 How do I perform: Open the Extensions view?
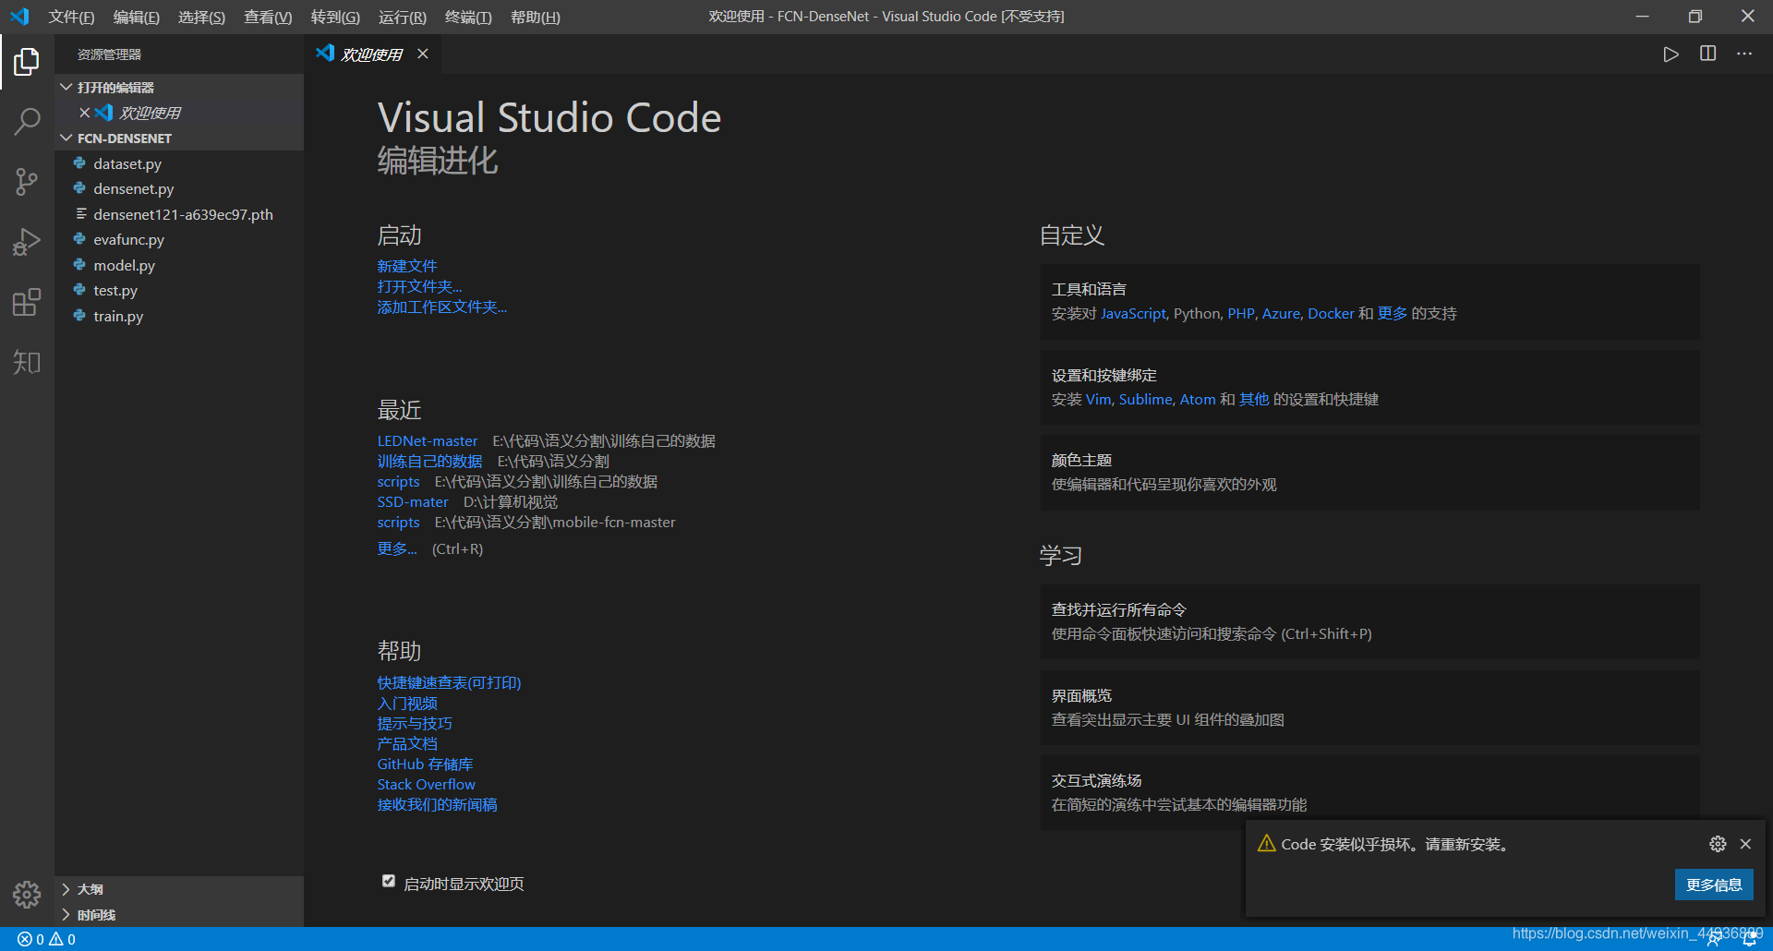coord(27,302)
